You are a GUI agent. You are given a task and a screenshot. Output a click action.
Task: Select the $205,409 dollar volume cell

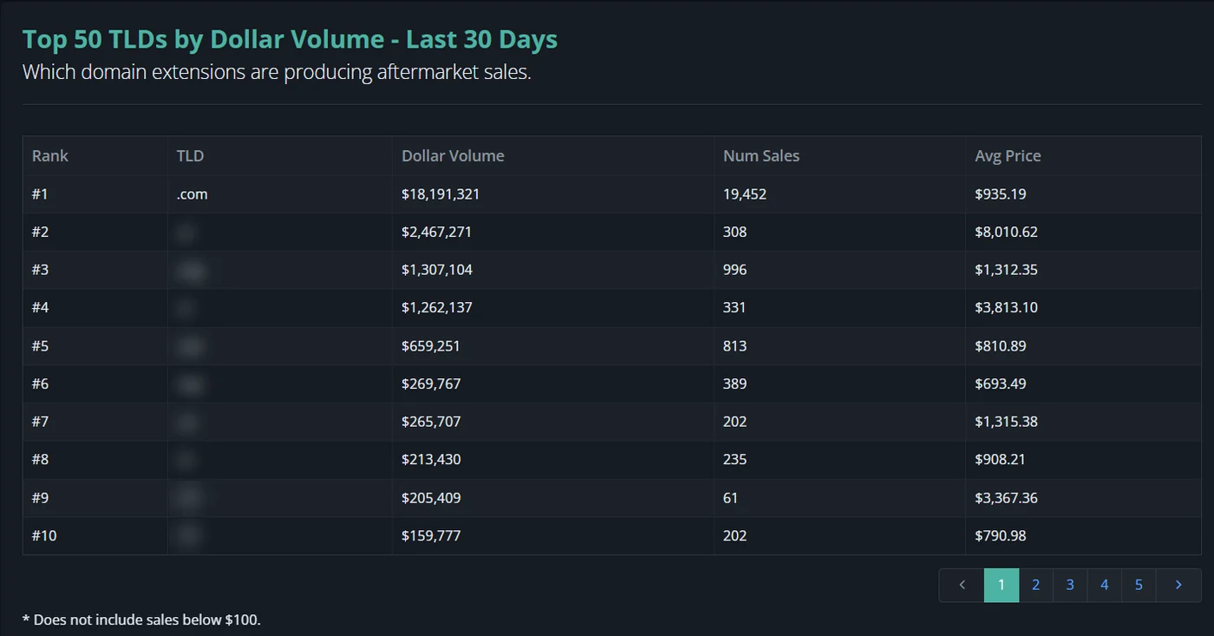(553, 498)
